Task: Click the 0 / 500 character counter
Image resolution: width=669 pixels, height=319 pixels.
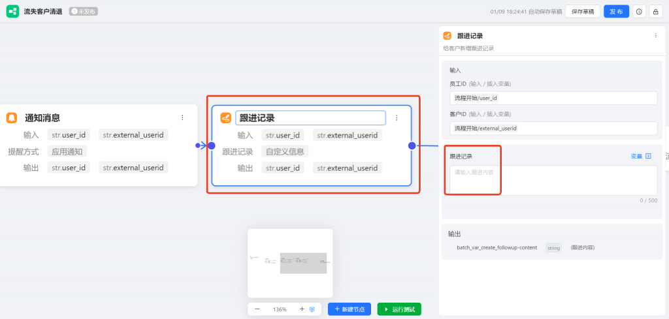Action: coord(649,200)
